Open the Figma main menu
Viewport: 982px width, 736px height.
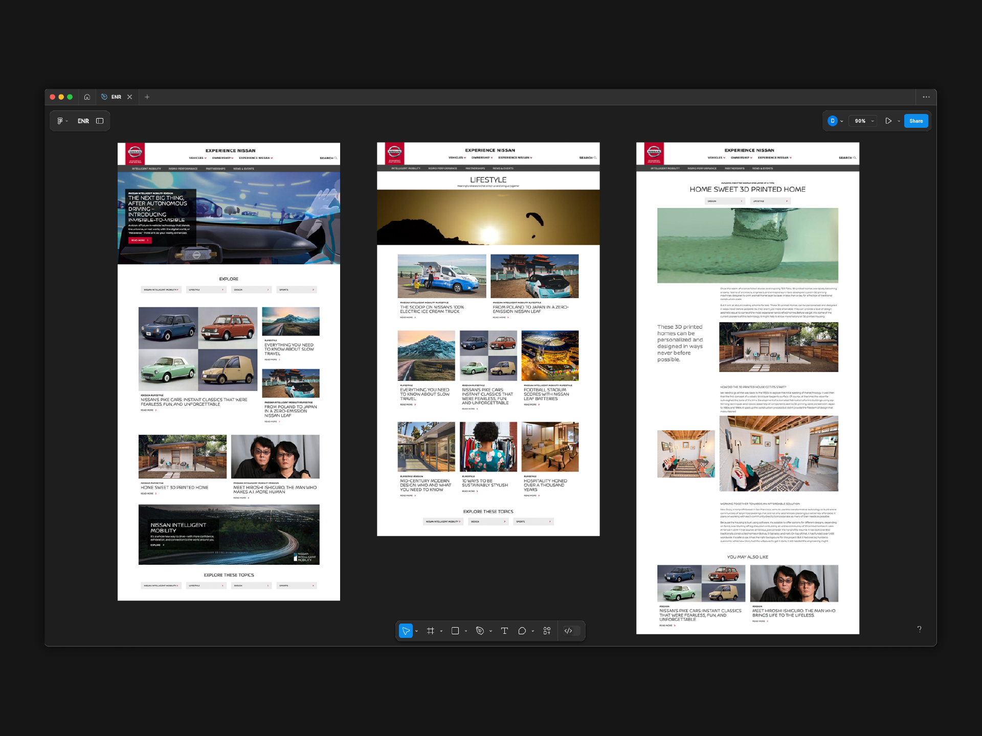(61, 121)
